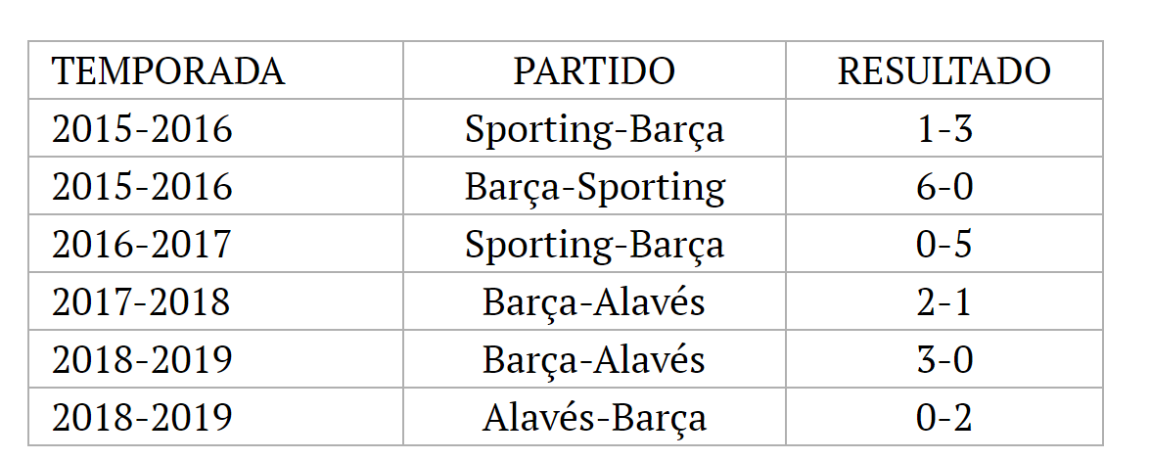Click the 6-0 result cell
This screenshot has width=1150, height=460.
pyautogui.click(x=944, y=186)
